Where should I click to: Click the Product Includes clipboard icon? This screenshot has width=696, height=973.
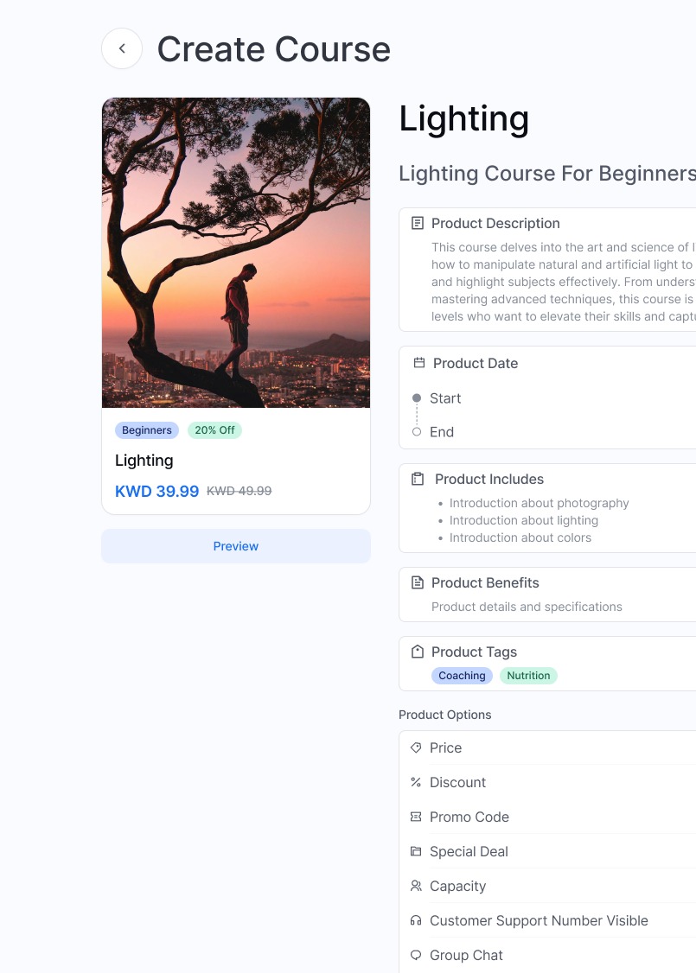click(x=418, y=479)
